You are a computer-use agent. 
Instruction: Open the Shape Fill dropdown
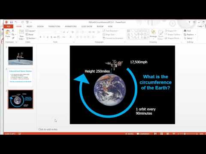click(171, 31)
